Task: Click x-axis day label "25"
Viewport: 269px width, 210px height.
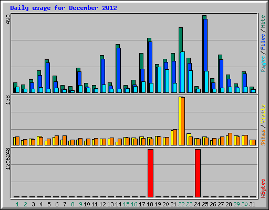Action: tap(205, 204)
